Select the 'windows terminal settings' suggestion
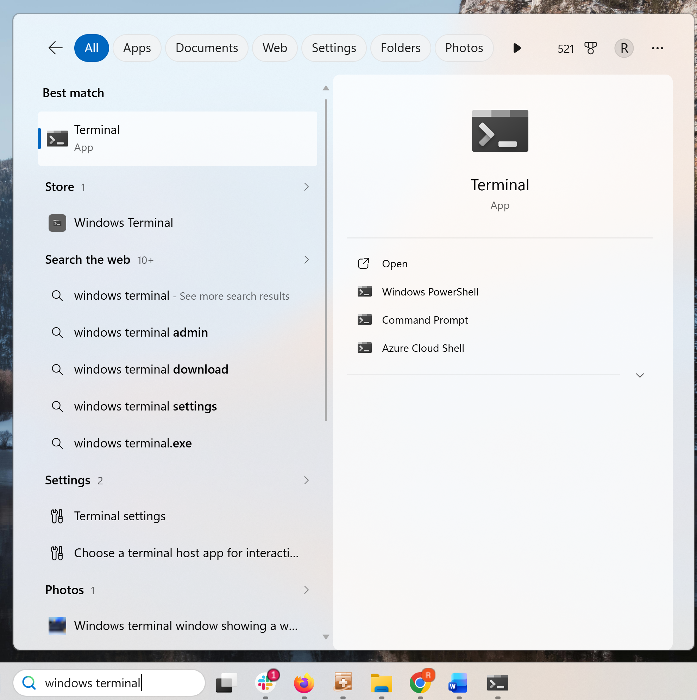Viewport: 697px width, 700px height. coord(177,406)
